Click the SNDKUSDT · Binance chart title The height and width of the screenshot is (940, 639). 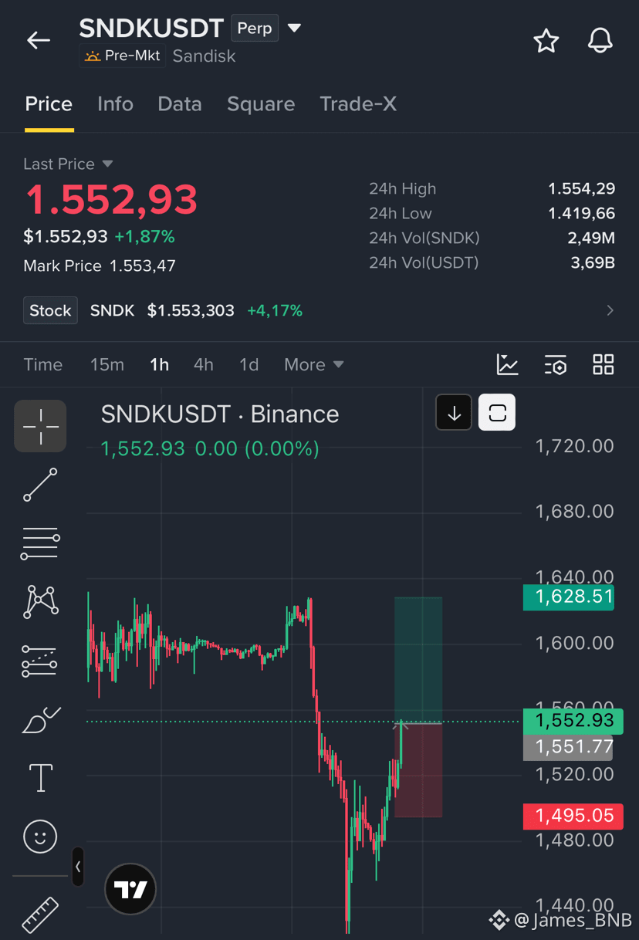point(220,414)
